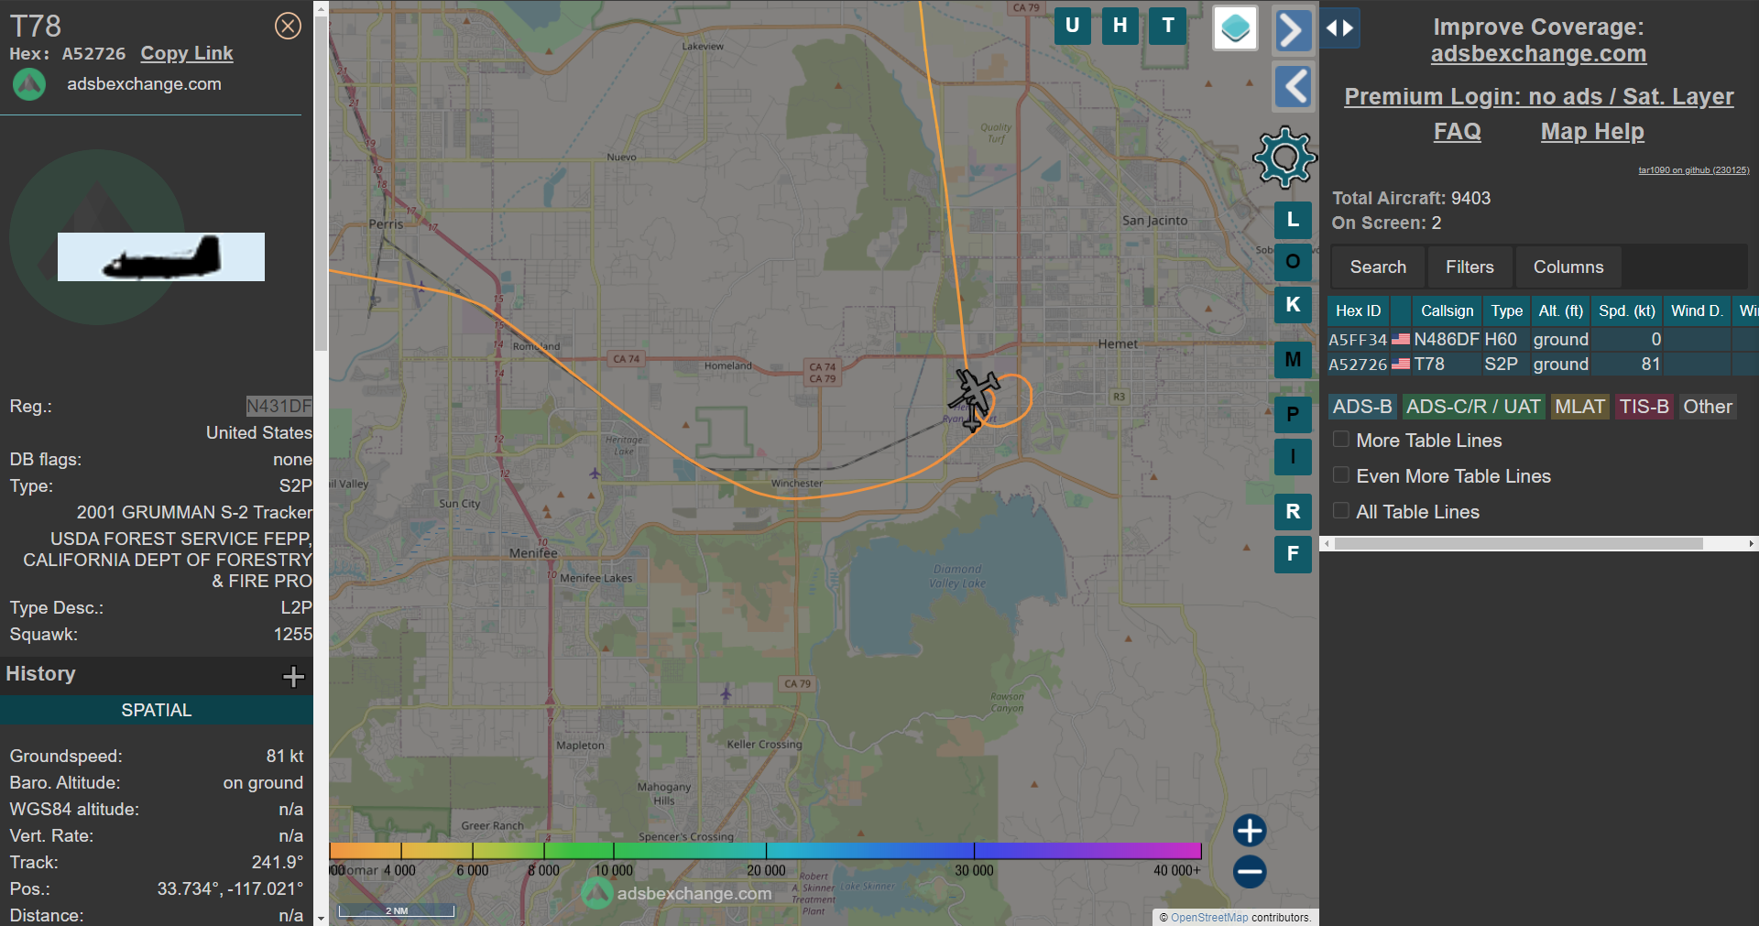Sort table by Hex ID column

[x=1358, y=311]
